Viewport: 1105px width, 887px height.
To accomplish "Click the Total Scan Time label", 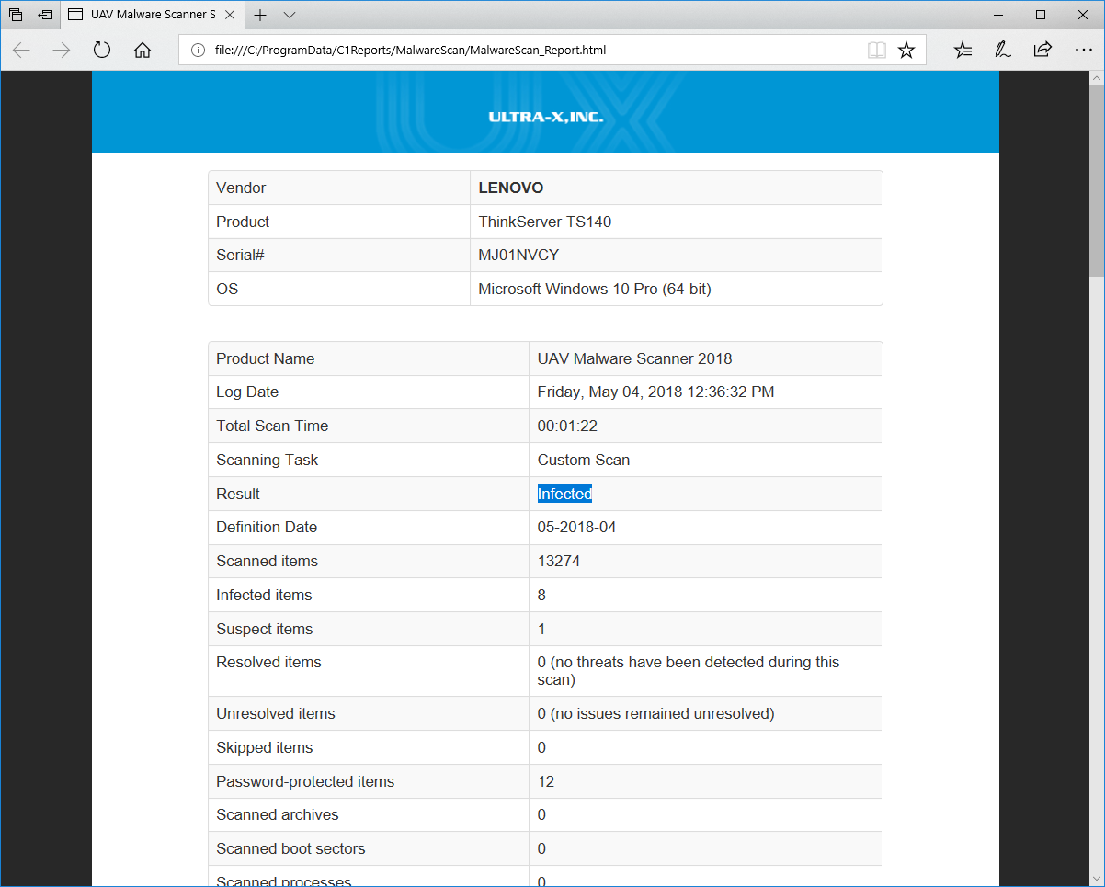I will tap(272, 426).
